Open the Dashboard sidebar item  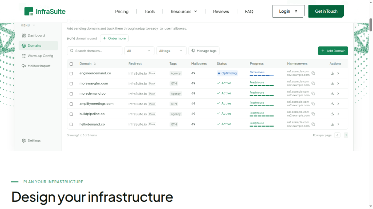(38, 36)
